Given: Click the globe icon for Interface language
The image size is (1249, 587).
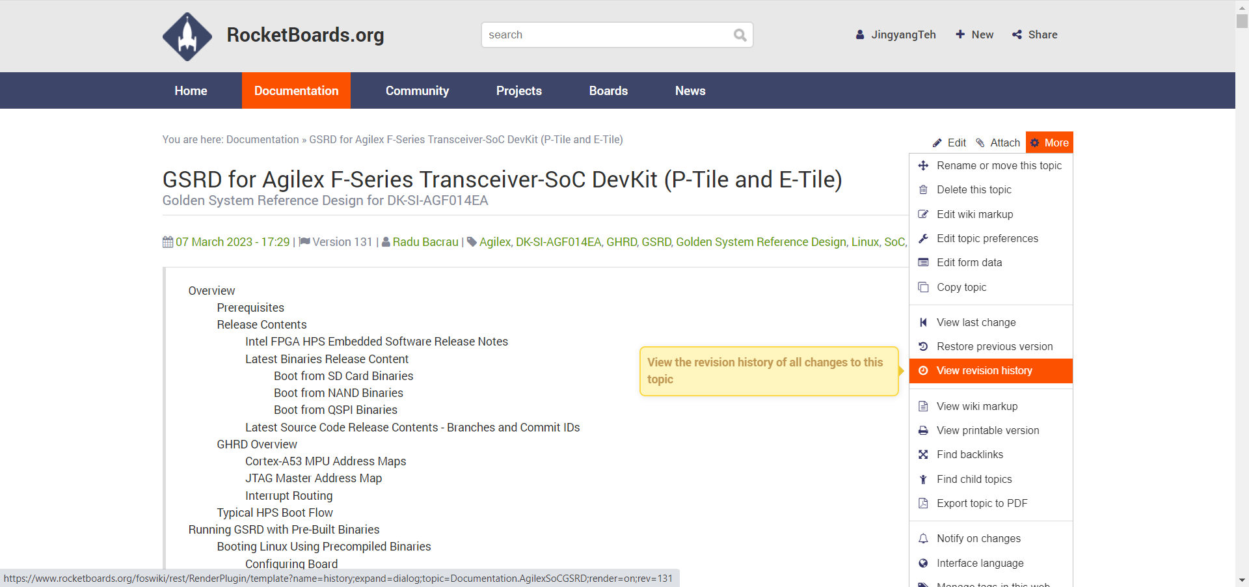Looking at the screenshot, I should (923, 564).
